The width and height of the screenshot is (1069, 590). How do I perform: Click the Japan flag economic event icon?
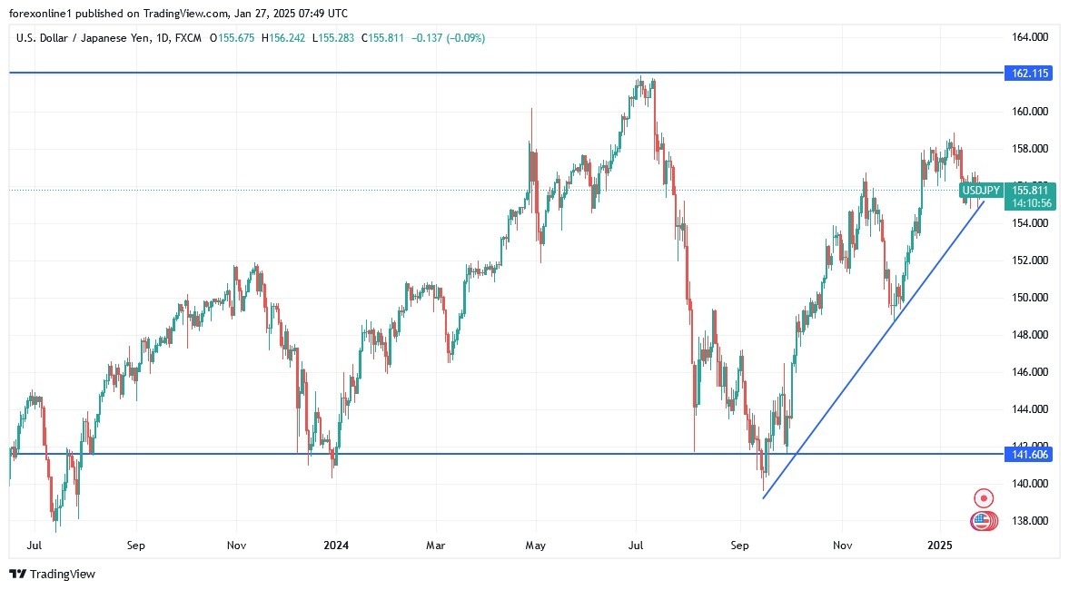[983, 498]
